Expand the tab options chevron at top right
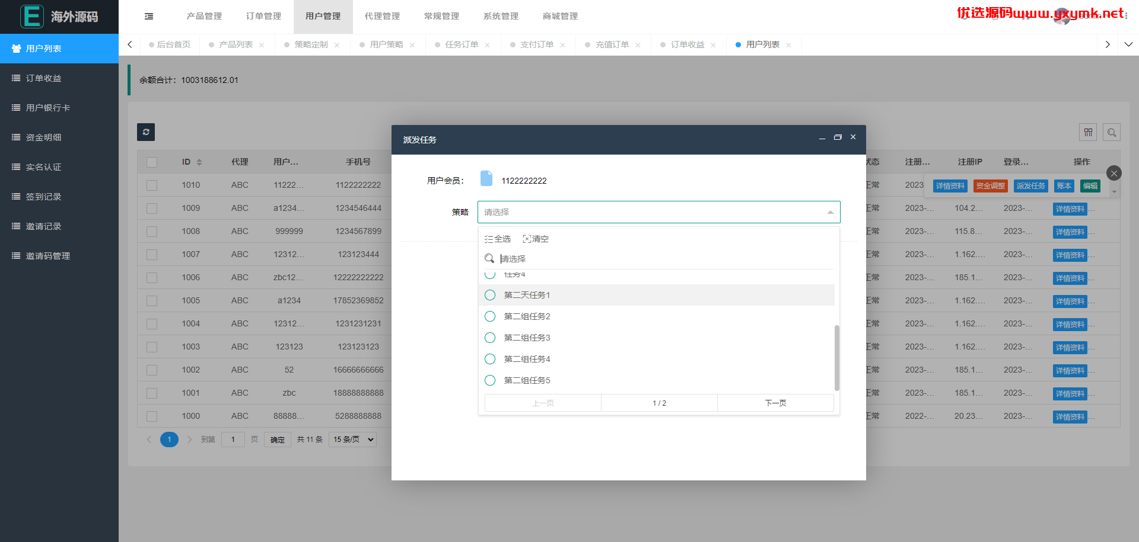Image resolution: width=1139 pixels, height=542 pixels. coord(1128,44)
